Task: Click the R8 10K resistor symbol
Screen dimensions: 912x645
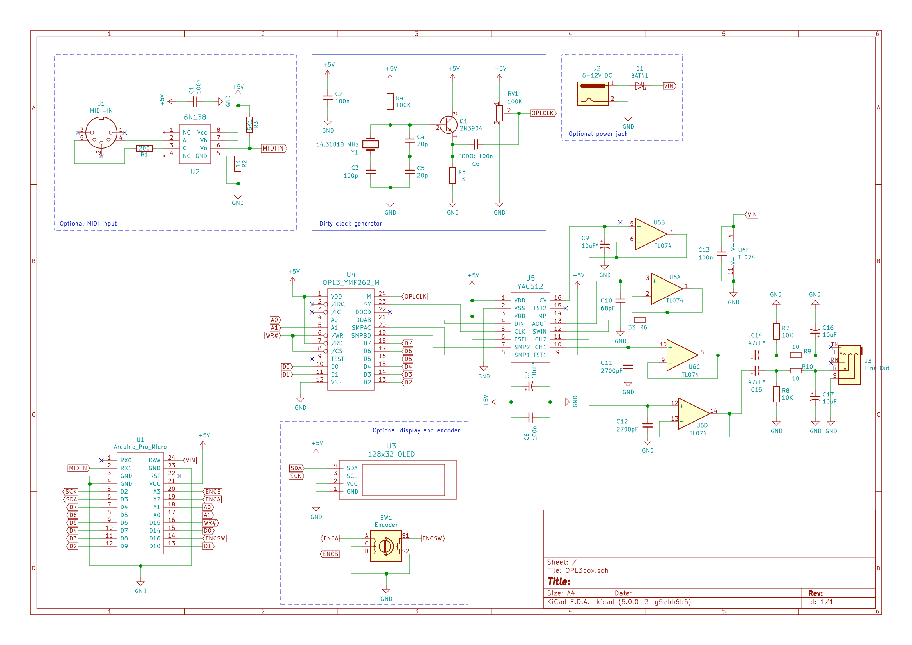Action: pyautogui.click(x=776, y=394)
